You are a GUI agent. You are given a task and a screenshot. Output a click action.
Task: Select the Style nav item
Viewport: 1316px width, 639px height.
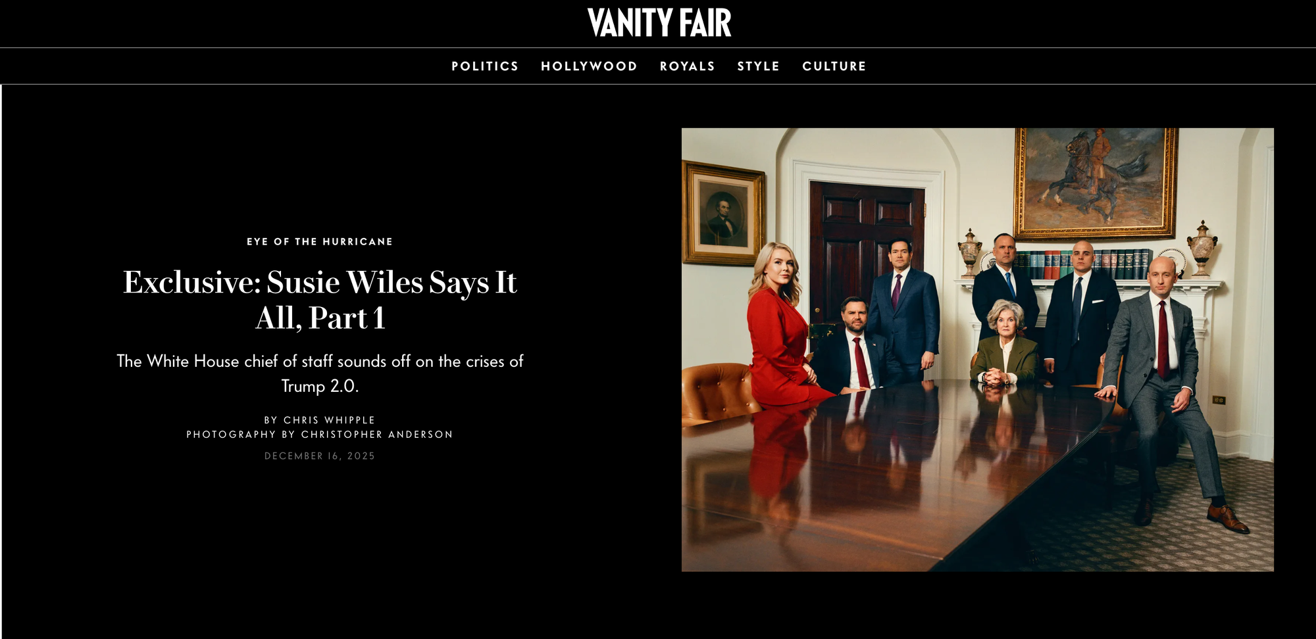point(758,66)
